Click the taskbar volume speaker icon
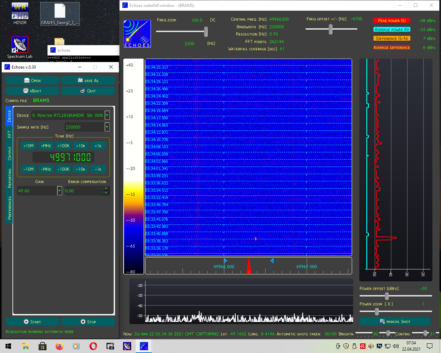This screenshot has width=441, height=353. [396, 346]
